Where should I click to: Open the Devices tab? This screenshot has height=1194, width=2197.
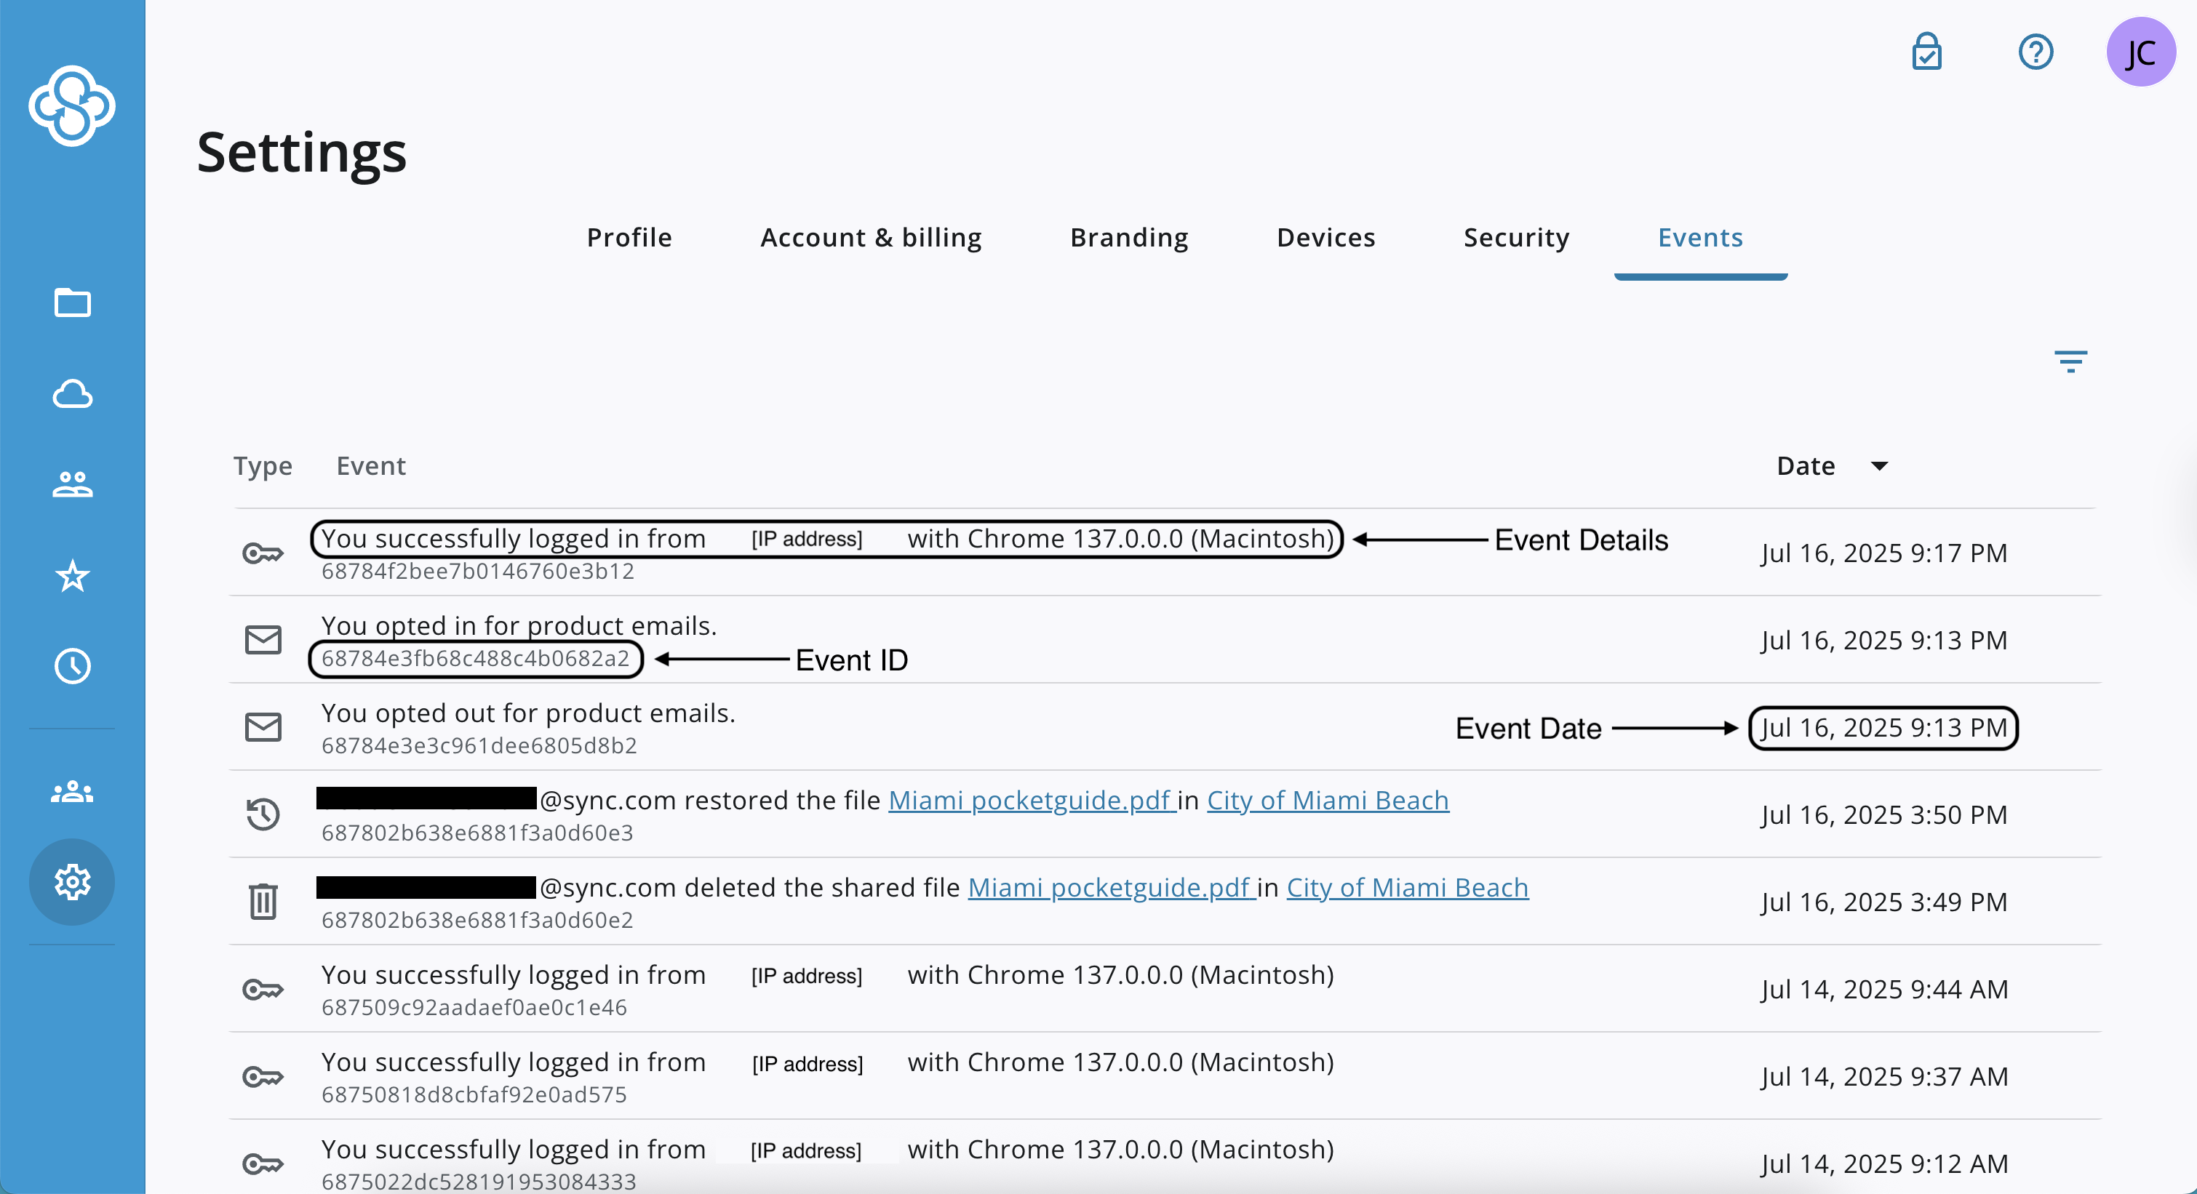point(1325,238)
